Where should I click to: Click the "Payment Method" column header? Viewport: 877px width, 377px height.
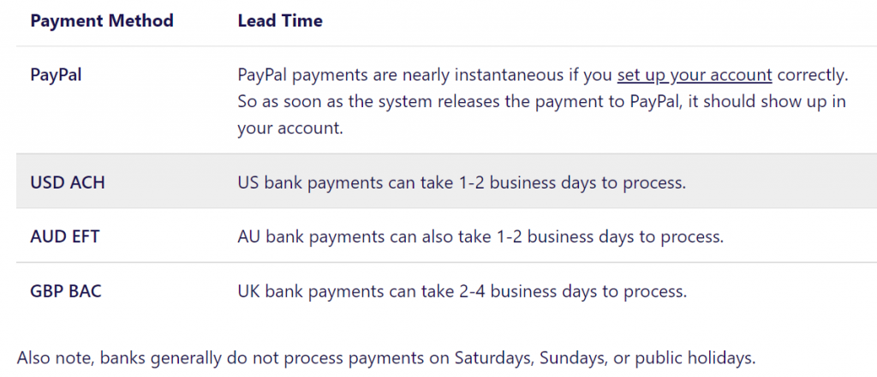102,21
